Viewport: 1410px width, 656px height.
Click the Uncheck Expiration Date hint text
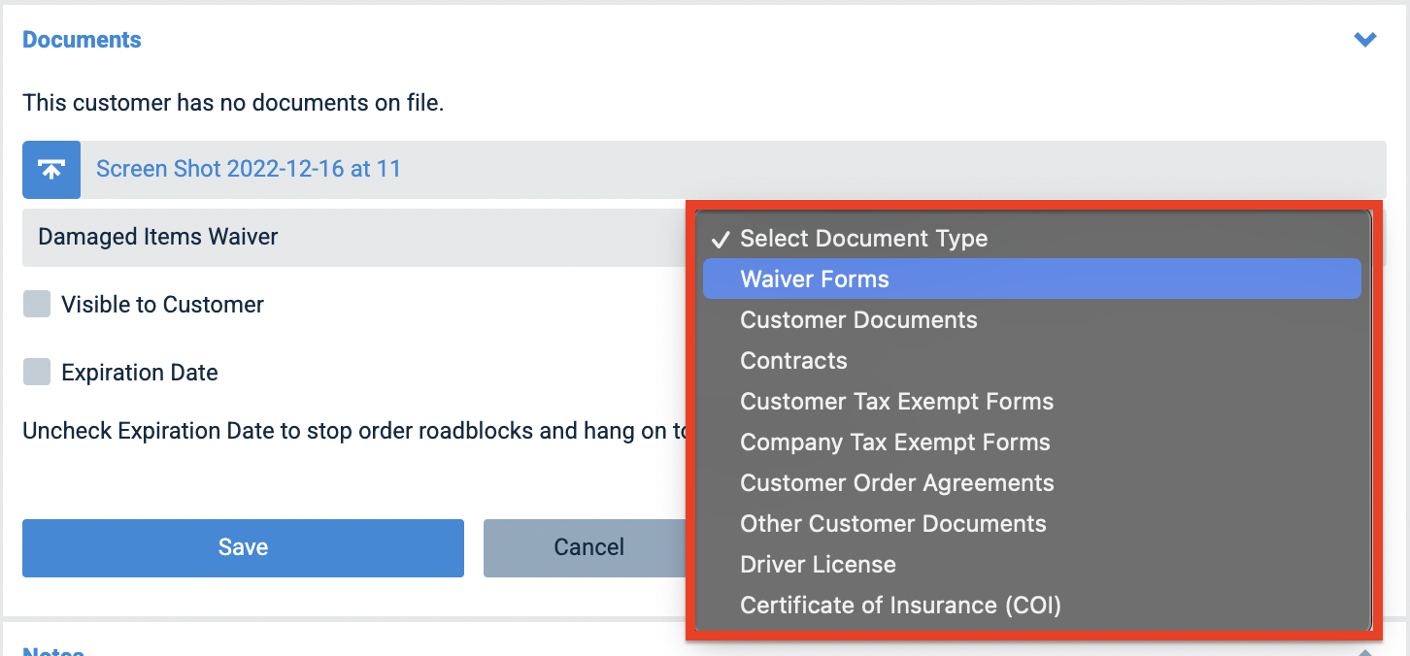(x=354, y=431)
